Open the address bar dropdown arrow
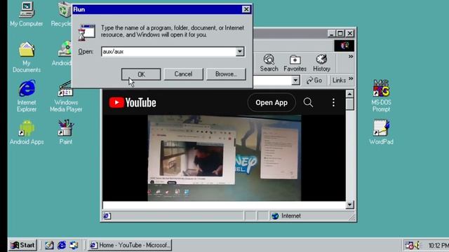449x252 pixels. 295,80
